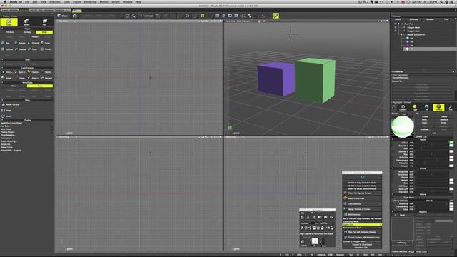Click Select Inside Area in tool popup

362,198
